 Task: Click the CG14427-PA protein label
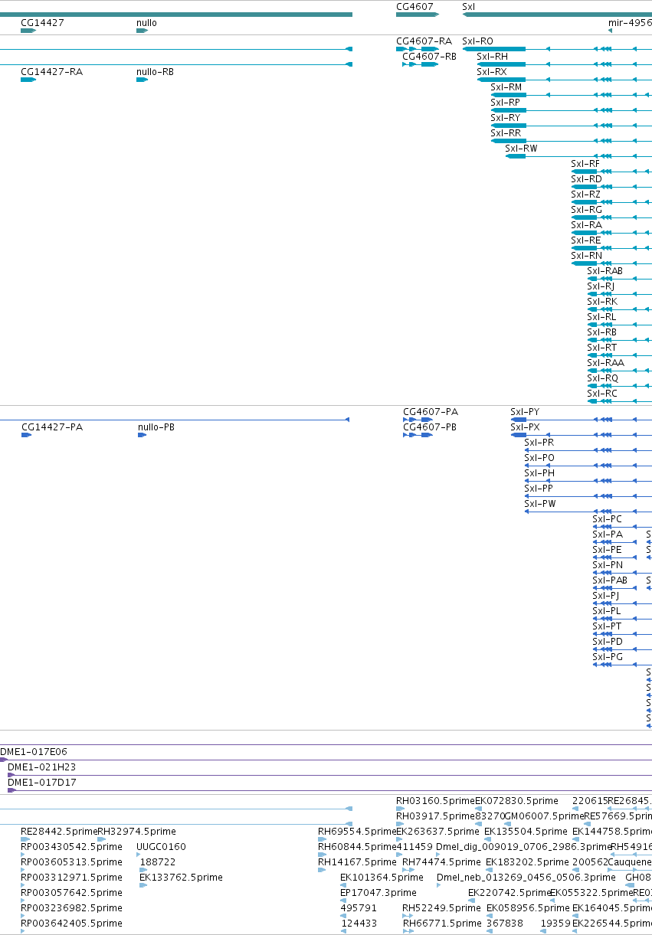click(52, 427)
